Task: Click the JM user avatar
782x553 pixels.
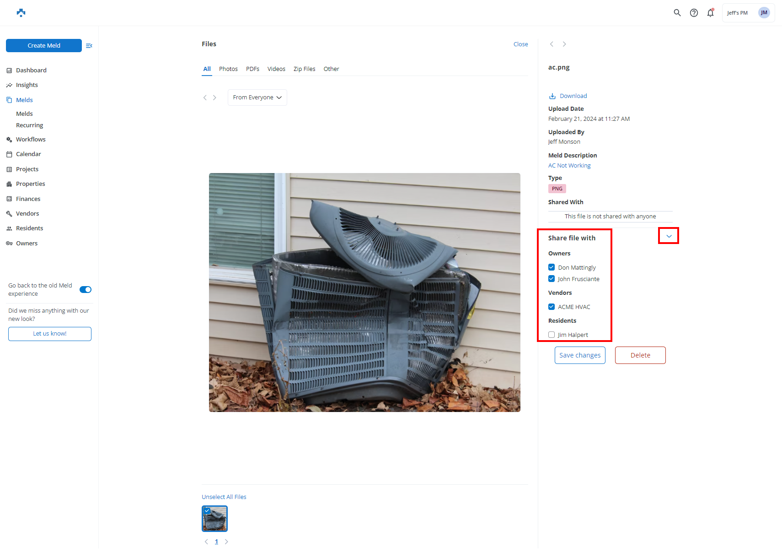Action: pos(764,13)
